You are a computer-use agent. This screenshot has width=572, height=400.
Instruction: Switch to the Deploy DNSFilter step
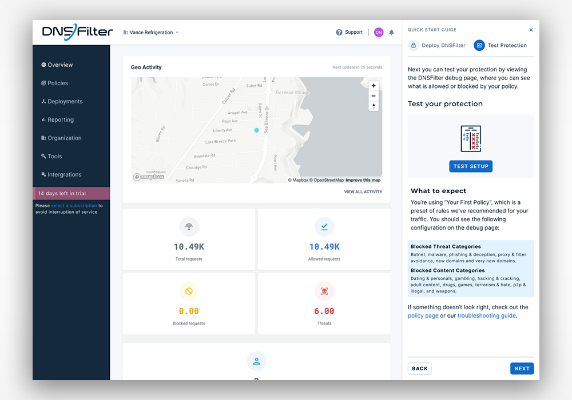tap(437, 45)
